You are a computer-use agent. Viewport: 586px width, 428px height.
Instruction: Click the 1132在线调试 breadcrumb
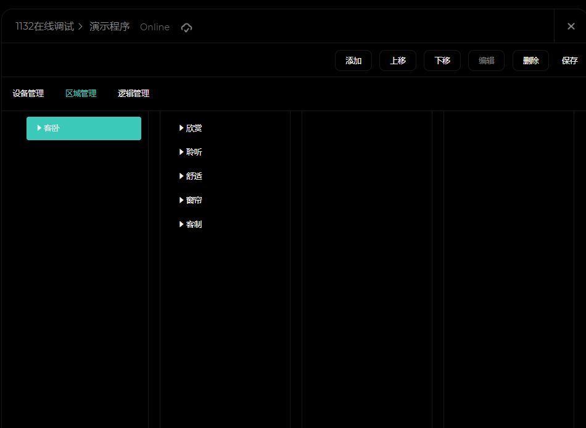click(x=45, y=27)
